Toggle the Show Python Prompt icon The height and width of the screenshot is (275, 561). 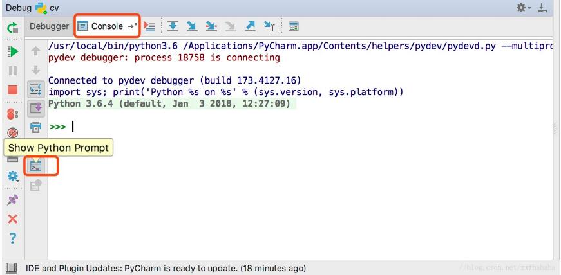tap(36, 166)
